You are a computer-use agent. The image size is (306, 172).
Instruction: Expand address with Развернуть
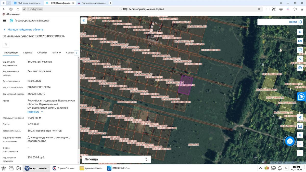point(35,112)
